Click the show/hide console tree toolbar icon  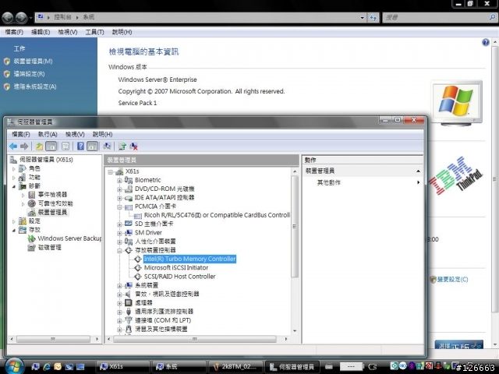51,146
